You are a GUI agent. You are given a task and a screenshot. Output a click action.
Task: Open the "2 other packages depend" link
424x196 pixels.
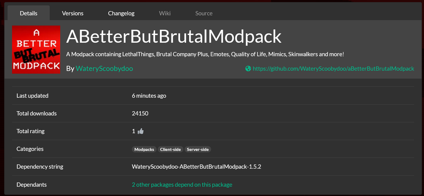point(182,185)
